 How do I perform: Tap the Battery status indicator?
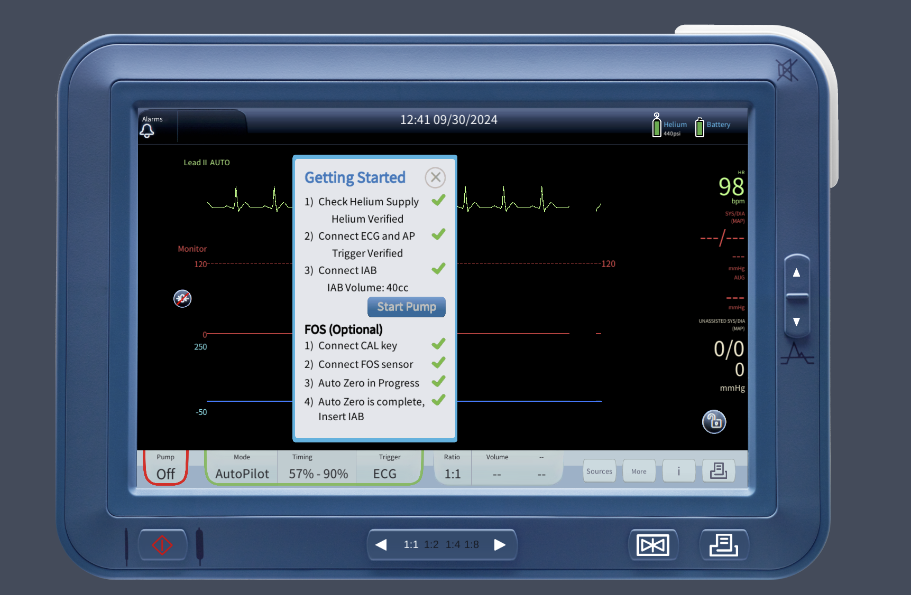click(x=700, y=127)
